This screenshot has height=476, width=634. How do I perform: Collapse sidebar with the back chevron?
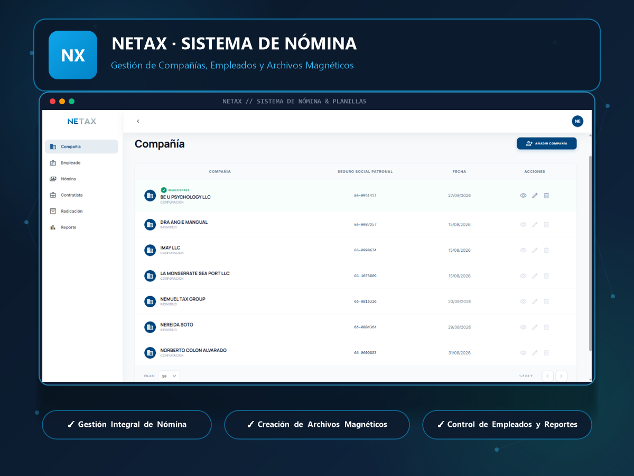pyautogui.click(x=138, y=121)
